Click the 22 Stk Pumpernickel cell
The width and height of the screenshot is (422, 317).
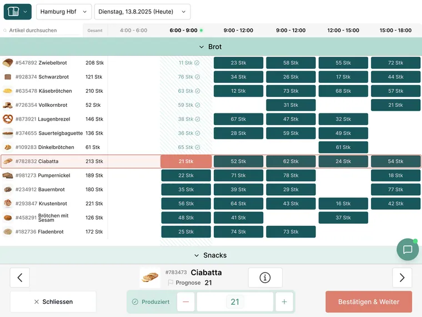click(186, 176)
